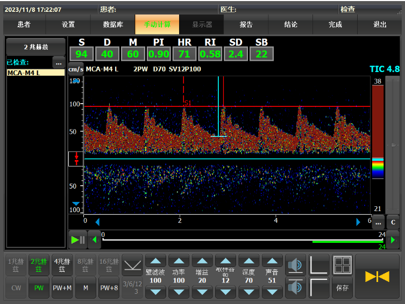Step forward with green right arrow
Screen dimensions: 405x304
coord(393,240)
